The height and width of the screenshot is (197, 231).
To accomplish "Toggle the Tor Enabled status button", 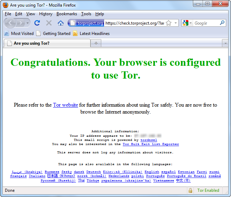I will 208,190.
